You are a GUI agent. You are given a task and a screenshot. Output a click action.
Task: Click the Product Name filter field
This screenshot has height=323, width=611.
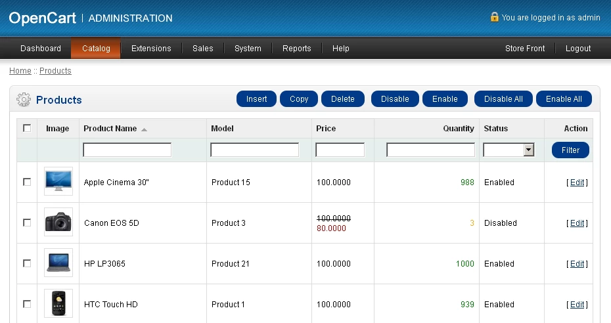[127, 150]
